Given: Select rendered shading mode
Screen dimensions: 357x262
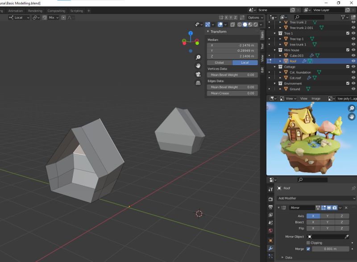Looking at the screenshot, I should tap(256, 25).
